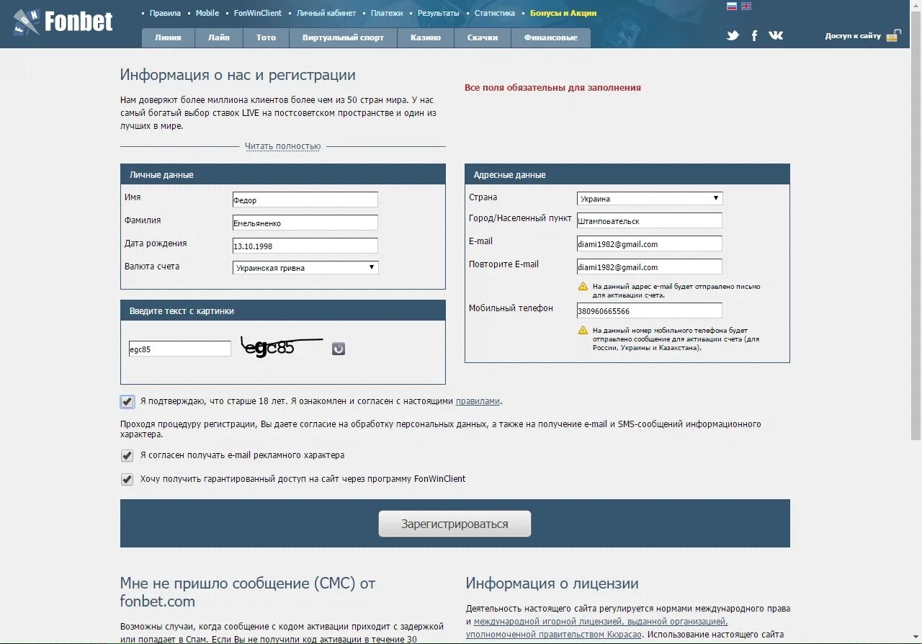Open Бонусы и Акции link
Image resolution: width=922 pixels, height=644 pixels.
click(x=563, y=13)
